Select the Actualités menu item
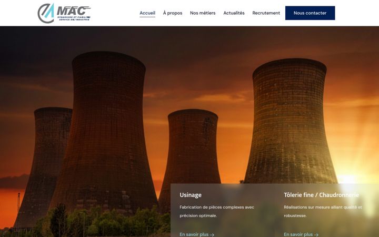379x237 pixels. (x=234, y=13)
